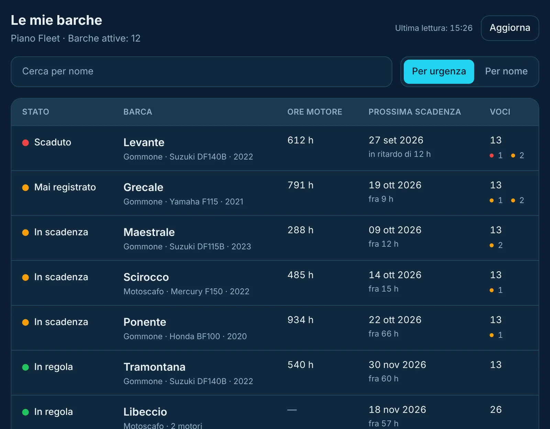Screen dimensions: 550x429
Task: Click the VOCI column header
Action: pyautogui.click(x=500, y=112)
